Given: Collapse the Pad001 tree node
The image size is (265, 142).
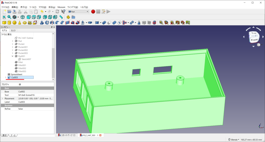Looking at the screenshot, I should click(13, 56).
